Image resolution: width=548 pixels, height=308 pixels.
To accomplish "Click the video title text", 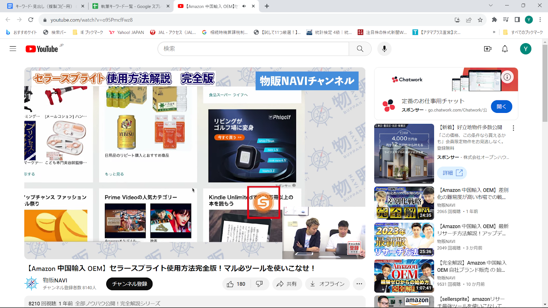I will coord(171,268).
